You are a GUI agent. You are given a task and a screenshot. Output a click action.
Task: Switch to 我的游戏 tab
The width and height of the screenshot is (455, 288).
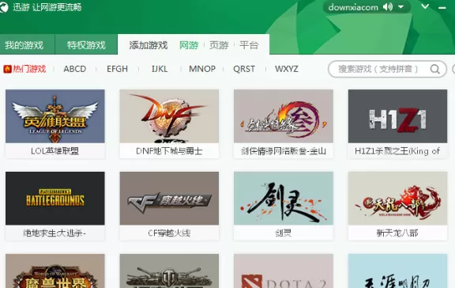(x=24, y=45)
